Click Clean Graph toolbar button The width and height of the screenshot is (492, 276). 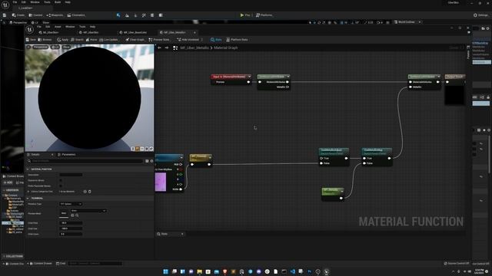[x=135, y=40]
